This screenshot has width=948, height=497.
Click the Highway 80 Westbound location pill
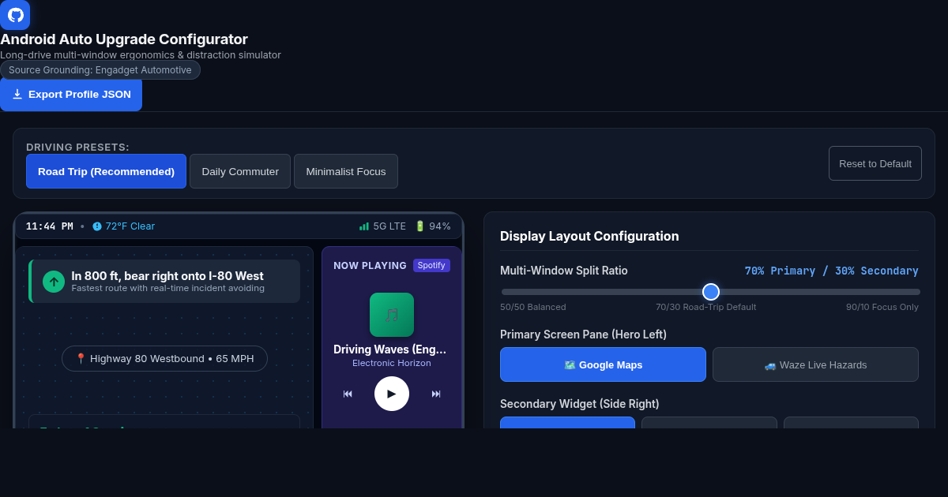tap(164, 358)
